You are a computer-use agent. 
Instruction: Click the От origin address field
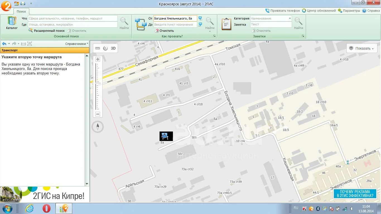[175, 18]
